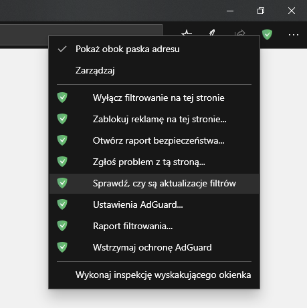Image resolution: width=307 pixels, height=308 pixels.
Task: Click shield icon beside 'Zgłoś problem'
Action: (62, 162)
